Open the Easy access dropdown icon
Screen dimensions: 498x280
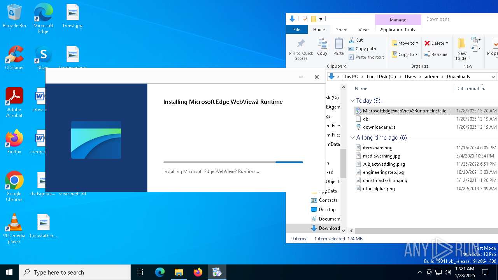click(475, 49)
